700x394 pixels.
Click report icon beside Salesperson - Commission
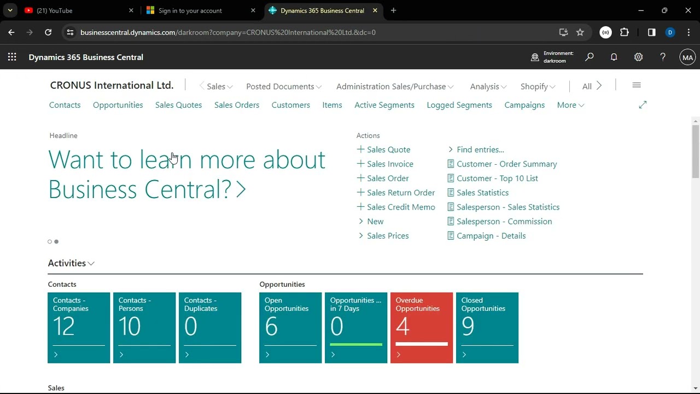tap(451, 221)
